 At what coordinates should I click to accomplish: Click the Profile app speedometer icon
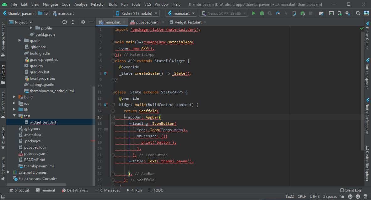click(x=278, y=13)
